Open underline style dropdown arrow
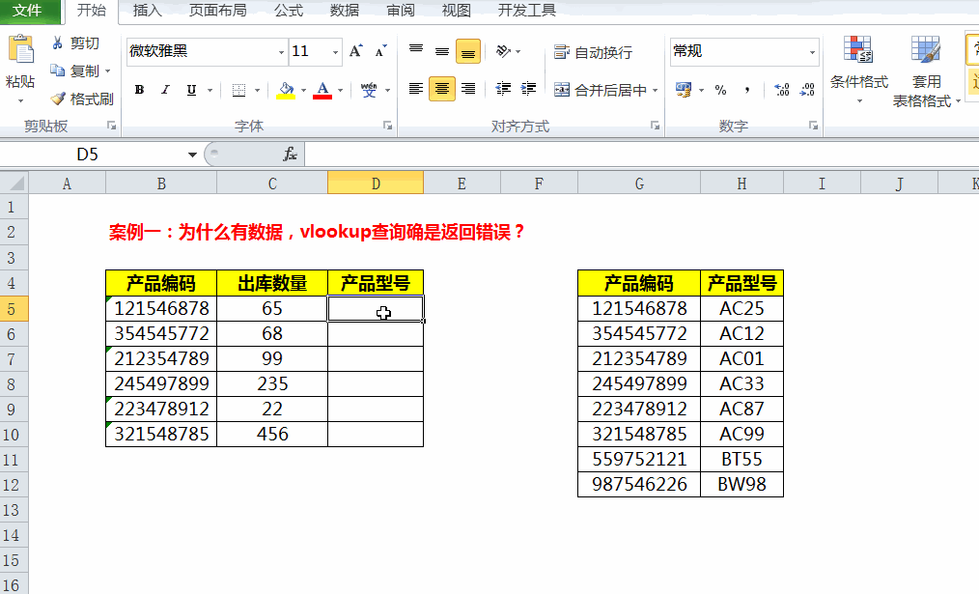Screen dimensions: 979x594 (x=210, y=90)
